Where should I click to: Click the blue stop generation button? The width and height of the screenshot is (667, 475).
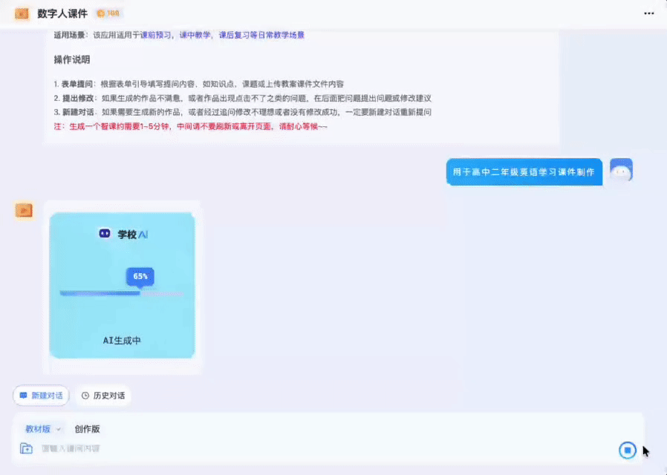coord(628,450)
